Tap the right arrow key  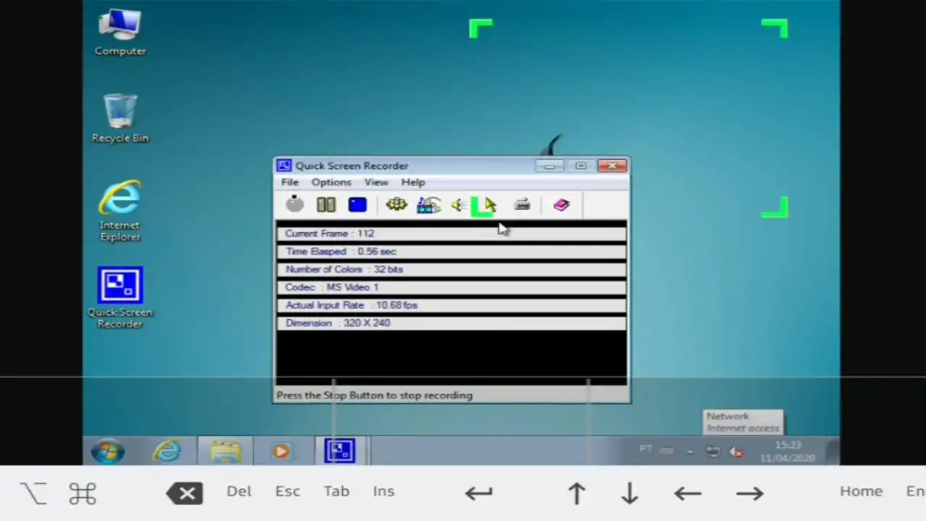[x=749, y=494]
